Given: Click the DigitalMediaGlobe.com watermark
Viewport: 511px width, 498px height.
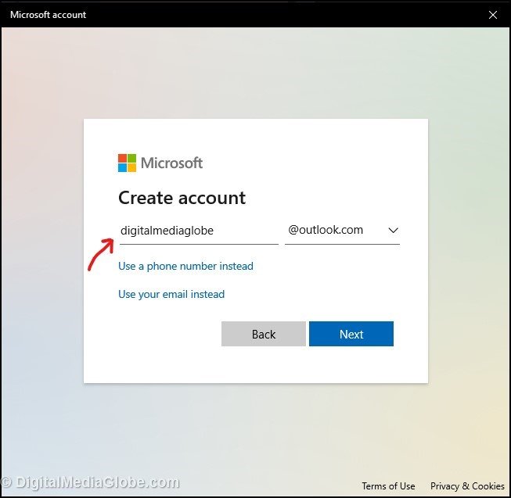Looking at the screenshot, I should pyautogui.click(x=91, y=483).
